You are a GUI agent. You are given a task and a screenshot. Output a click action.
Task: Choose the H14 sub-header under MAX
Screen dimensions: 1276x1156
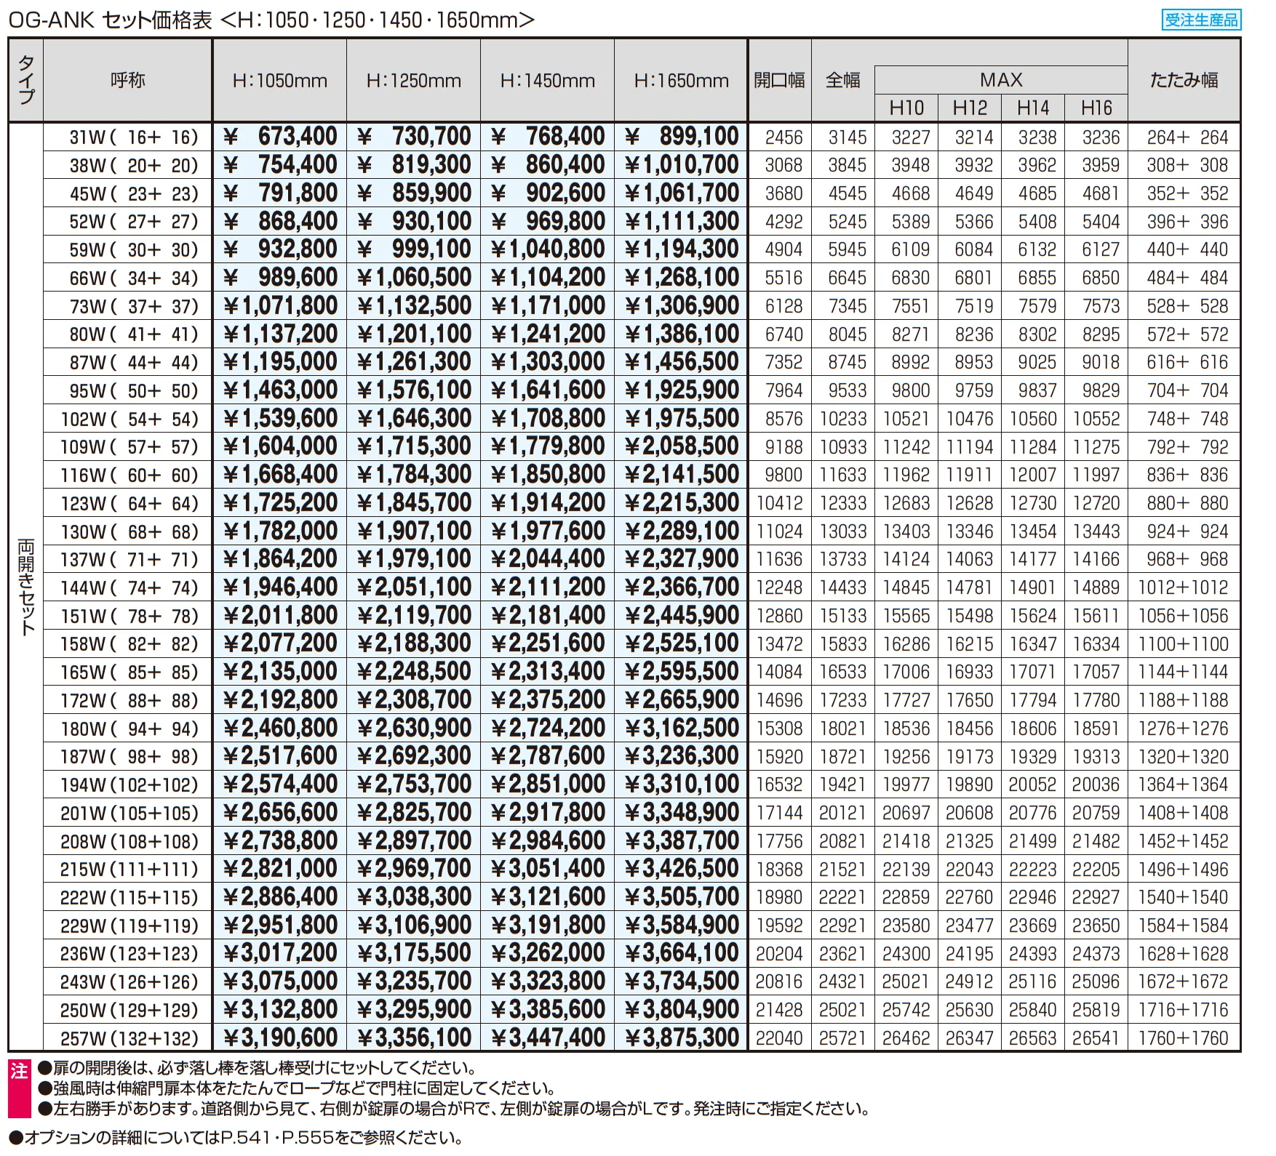[1033, 108]
